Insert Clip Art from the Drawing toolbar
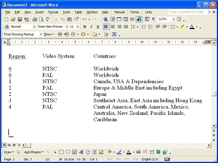218x163 pixels. click(x=94, y=152)
